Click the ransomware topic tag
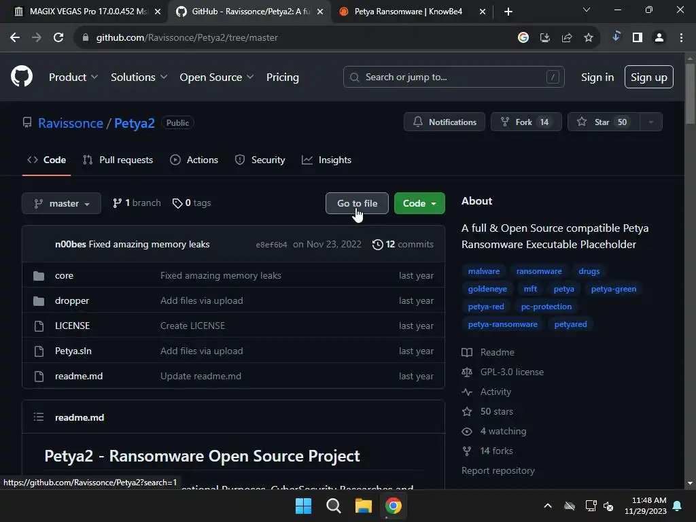696x522 pixels. click(539, 271)
